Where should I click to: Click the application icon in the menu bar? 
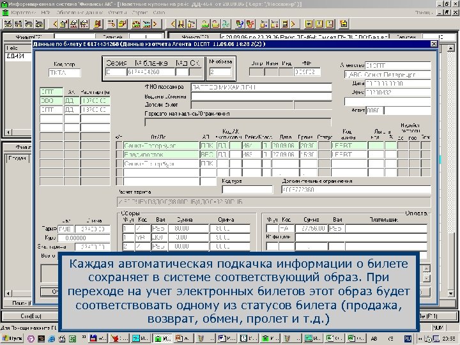(5, 13)
